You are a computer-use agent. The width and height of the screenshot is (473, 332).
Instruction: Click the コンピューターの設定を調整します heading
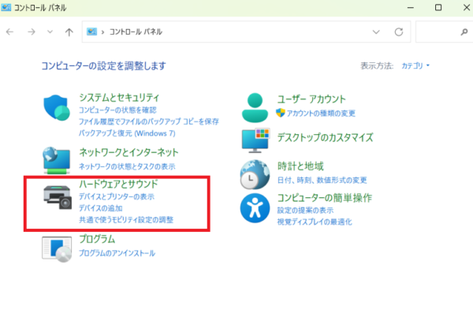pyautogui.click(x=103, y=65)
